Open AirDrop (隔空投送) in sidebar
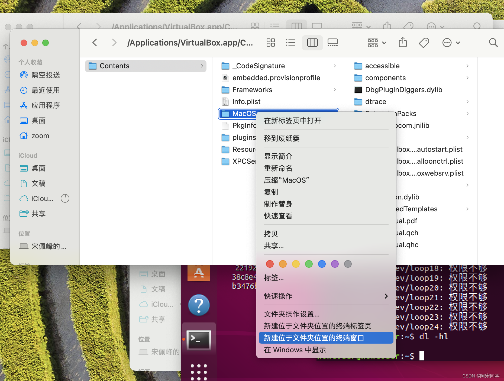Viewport: 504px width, 381px height. coord(40,75)
